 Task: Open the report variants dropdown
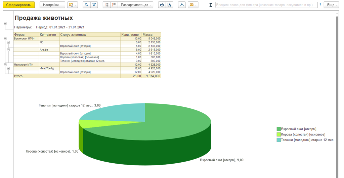(72, 5)
